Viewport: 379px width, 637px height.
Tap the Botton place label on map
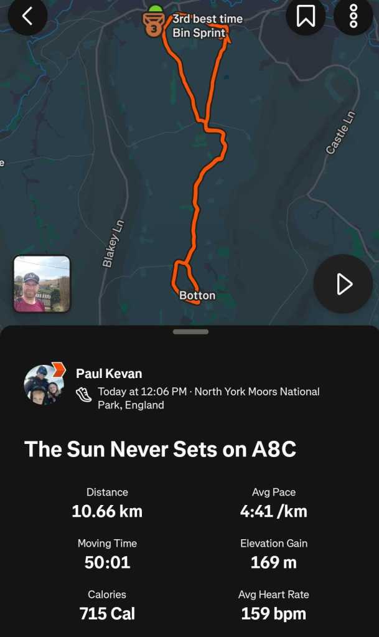[x=197, y=295]
